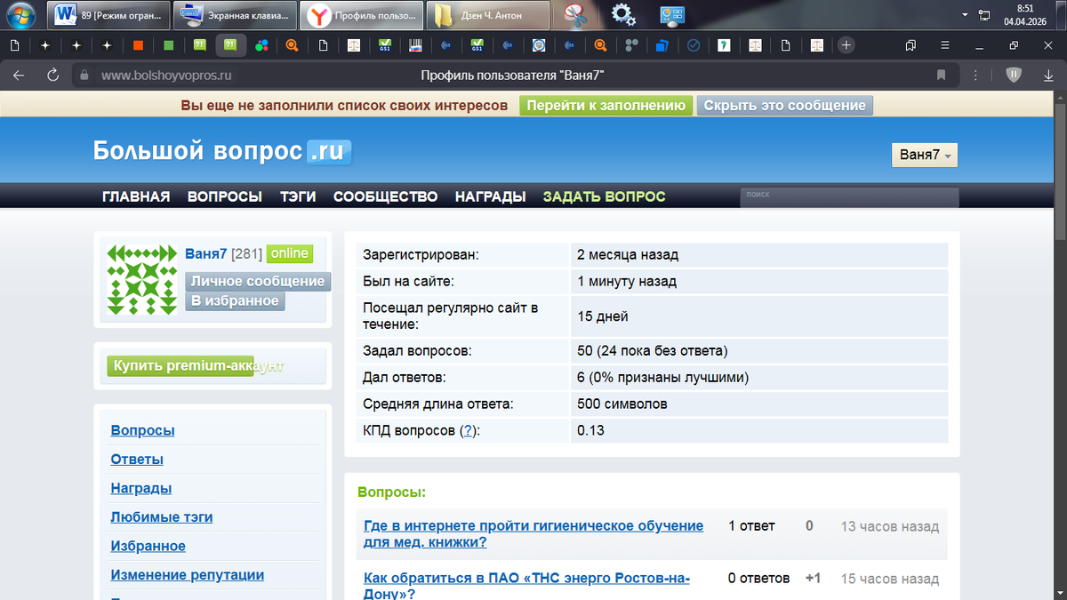The width and height of the screenshot is (1067, 600).
Task: Open the 'ЗАДАТЬ ВОПРОС' navigation item
Action: (x=605, y=196)
